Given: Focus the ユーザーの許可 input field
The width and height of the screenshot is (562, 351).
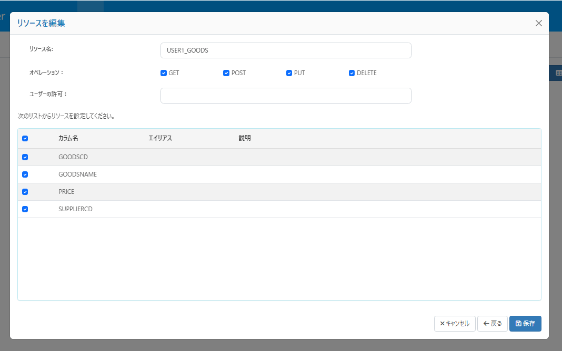Looking at the screenshot, I should (x=286, y=96).
